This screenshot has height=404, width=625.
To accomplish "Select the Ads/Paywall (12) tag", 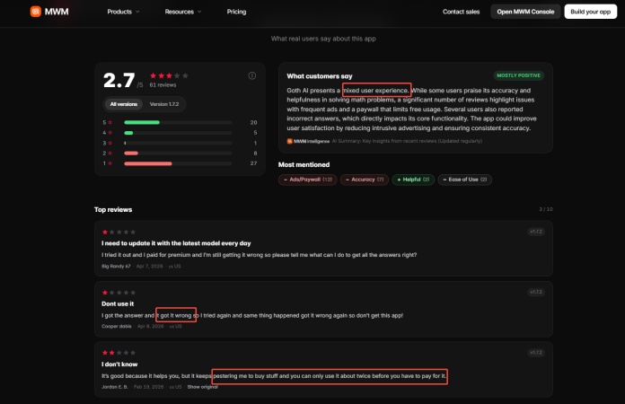I will pyautogui.click(x=307, y=180).
